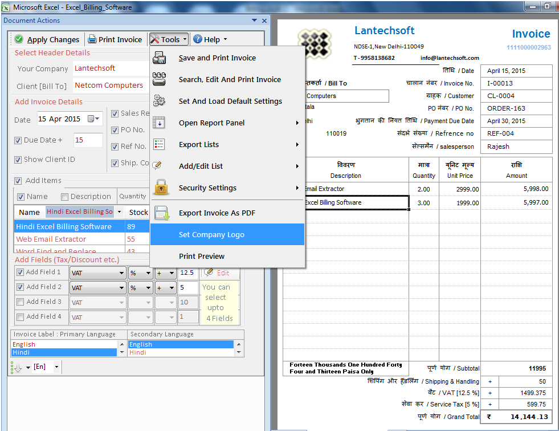Uncheck the Add Field 1 checkbox
The image size is (559, 431).
21,273
